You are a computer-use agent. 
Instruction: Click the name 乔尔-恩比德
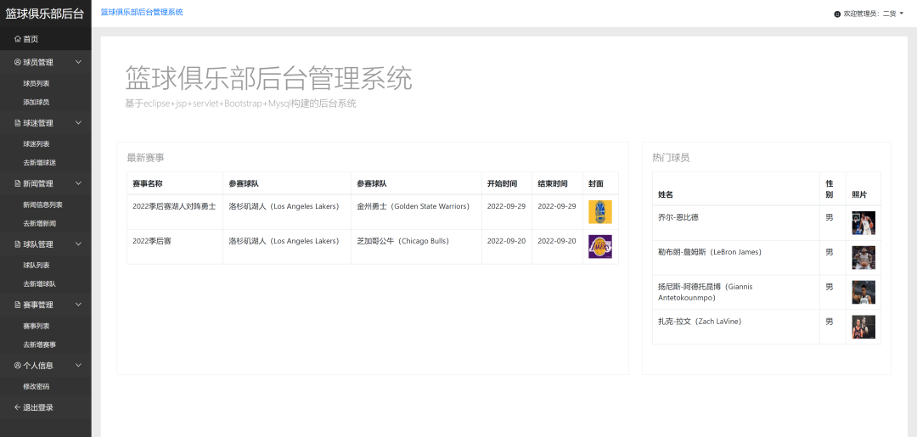click(678, 217)
